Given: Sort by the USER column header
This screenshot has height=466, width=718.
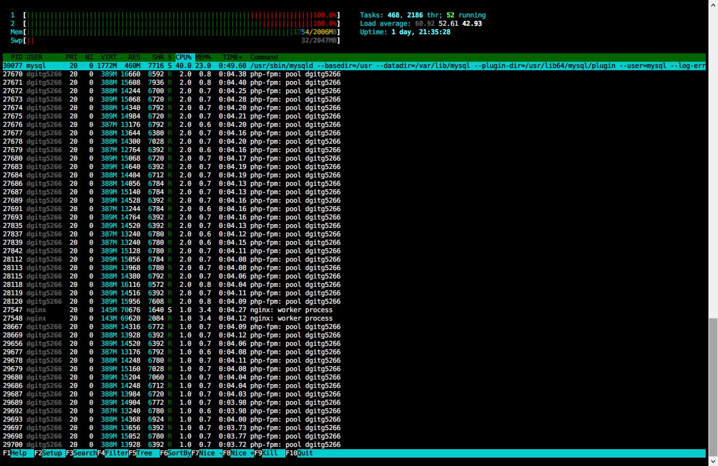Looking at the screenshot, I should [34, 57].
